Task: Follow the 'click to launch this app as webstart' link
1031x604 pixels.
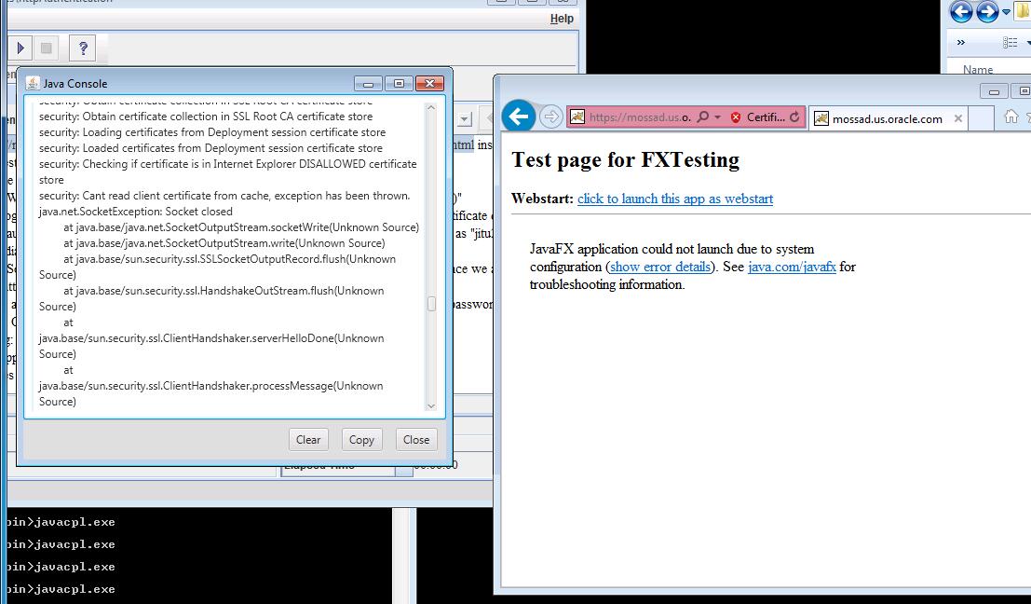Action: [x=674, y=199]
